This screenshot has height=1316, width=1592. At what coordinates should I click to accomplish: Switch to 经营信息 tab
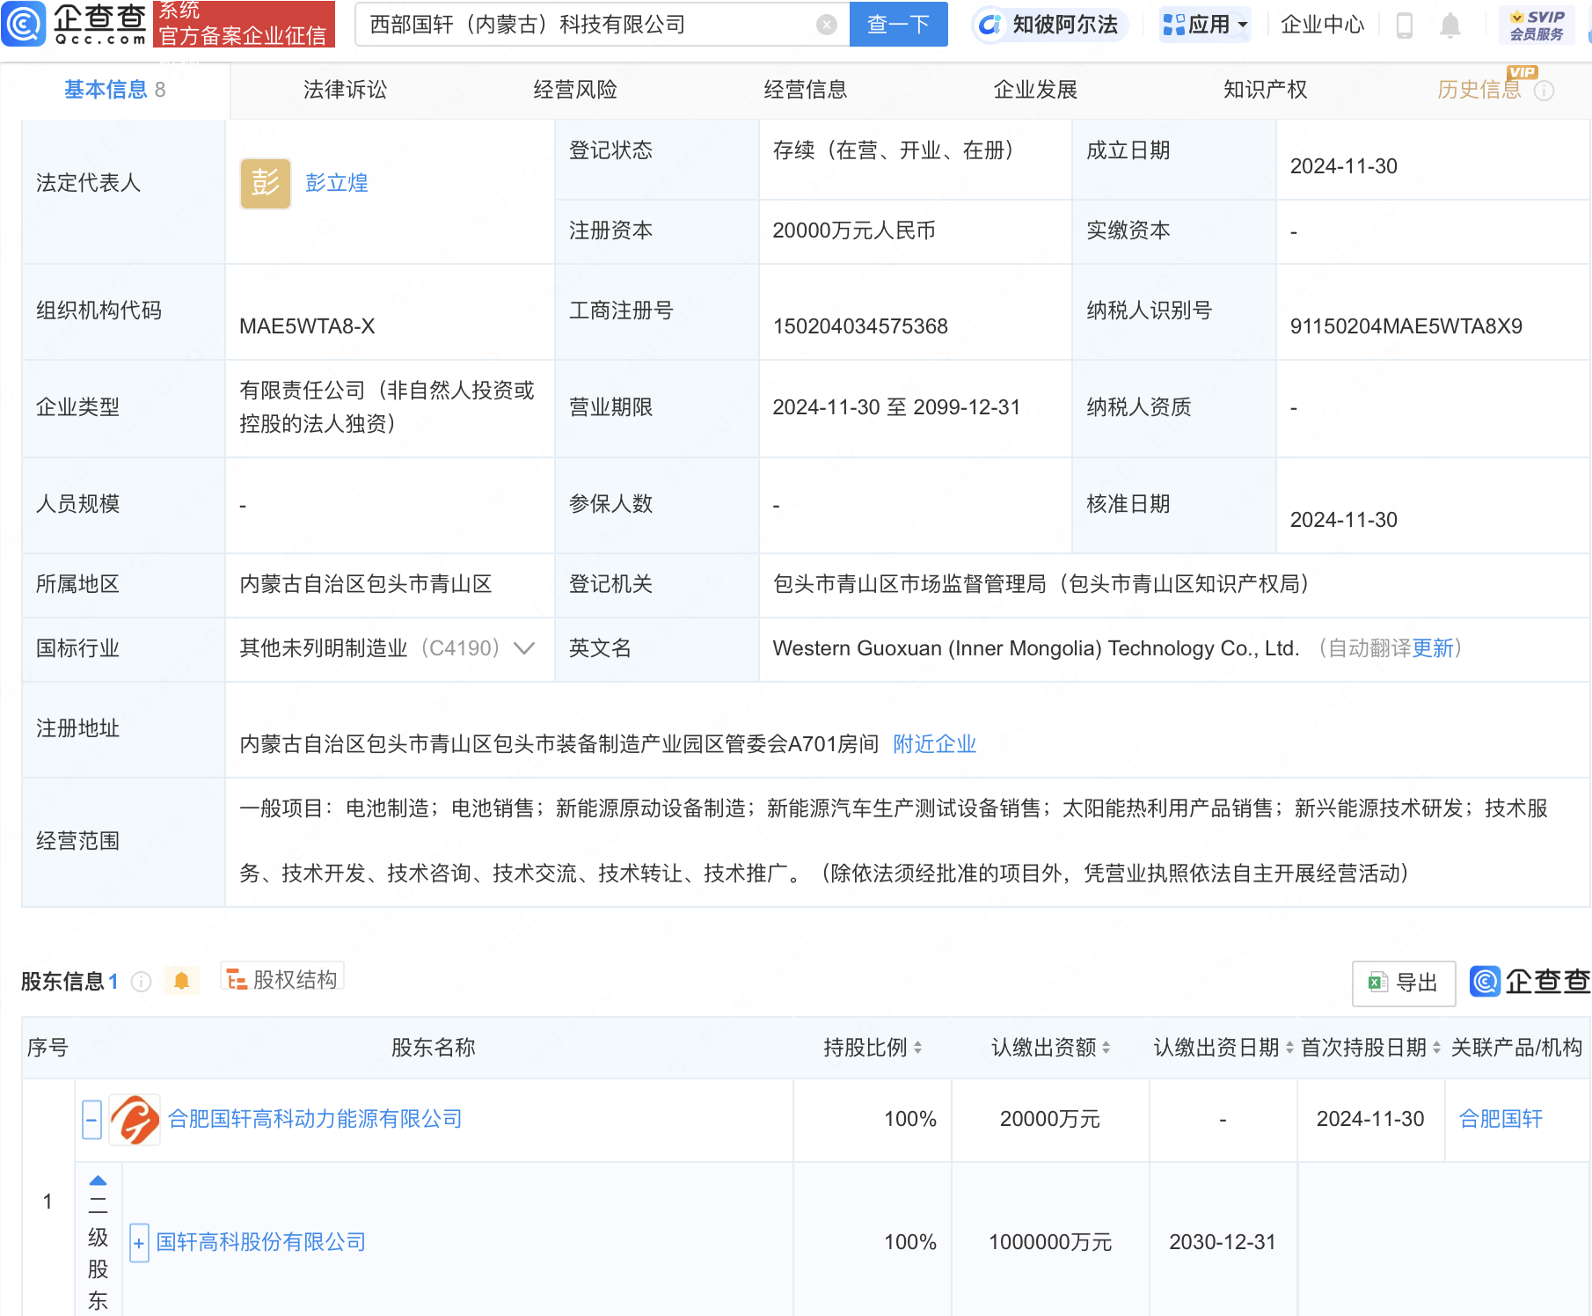[806, 90]
